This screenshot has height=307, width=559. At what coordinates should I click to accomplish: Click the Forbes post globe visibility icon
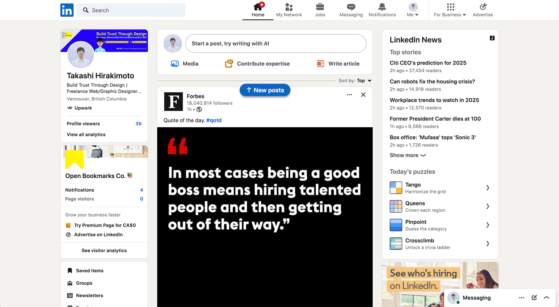[199, 110]
